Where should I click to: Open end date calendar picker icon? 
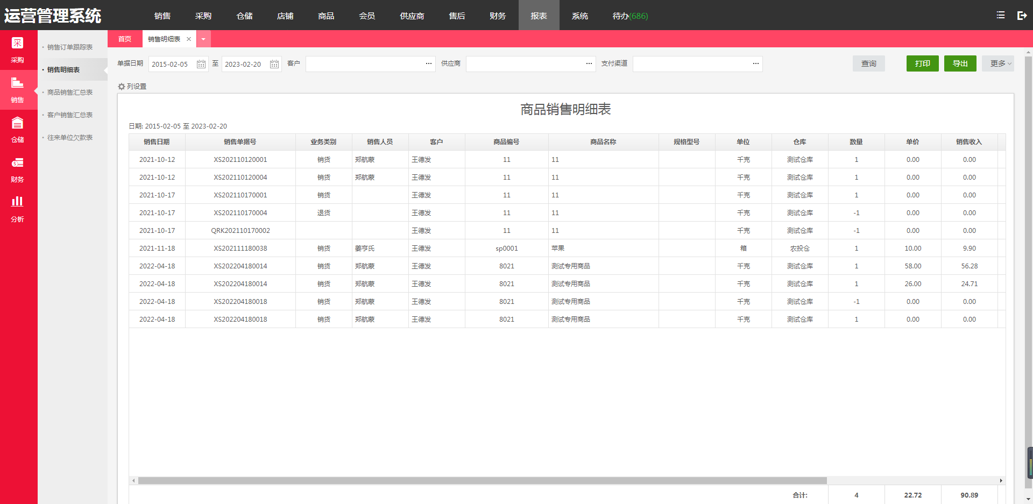click(274, 64)
